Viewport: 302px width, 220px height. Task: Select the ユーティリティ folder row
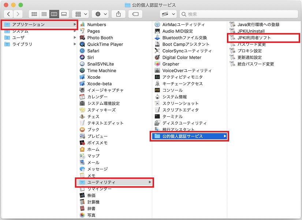coord(115,182)
